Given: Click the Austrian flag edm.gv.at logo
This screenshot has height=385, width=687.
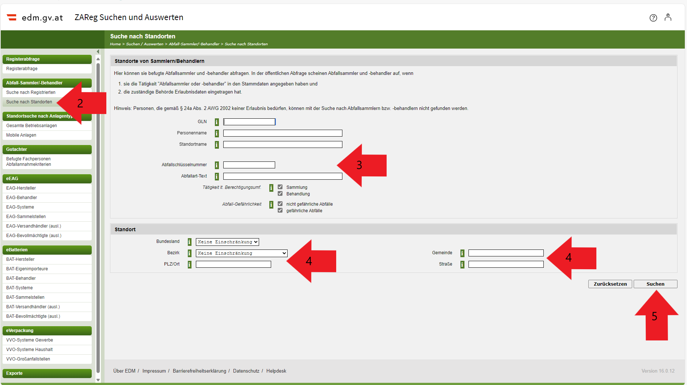Looking at the screenshot, I should [35, 18].
